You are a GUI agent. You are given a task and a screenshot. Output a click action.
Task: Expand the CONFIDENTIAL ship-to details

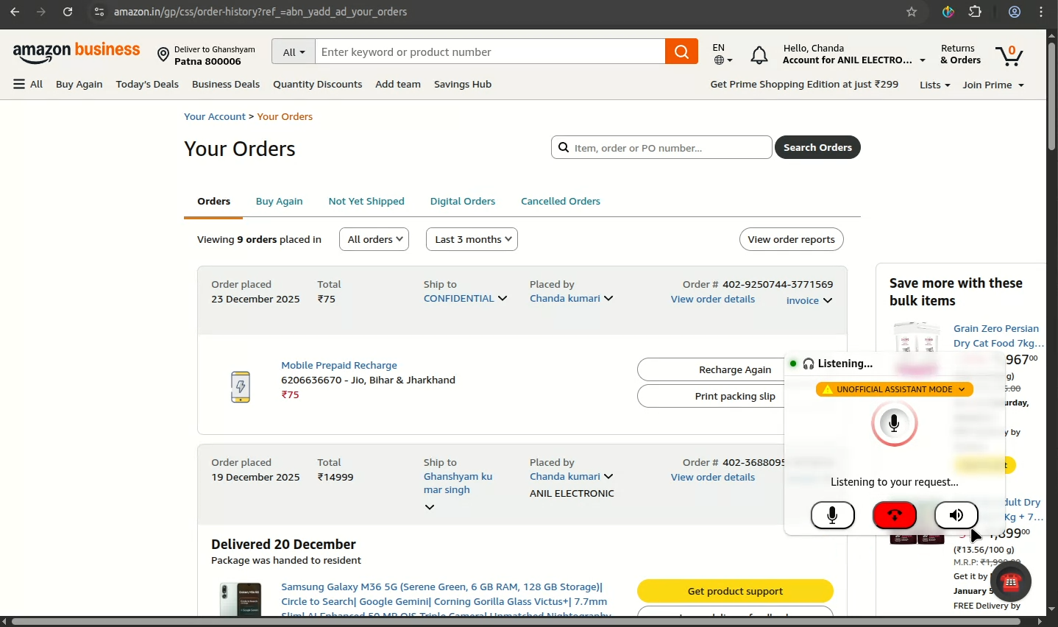pyautogui.click(x=503, y=299)
